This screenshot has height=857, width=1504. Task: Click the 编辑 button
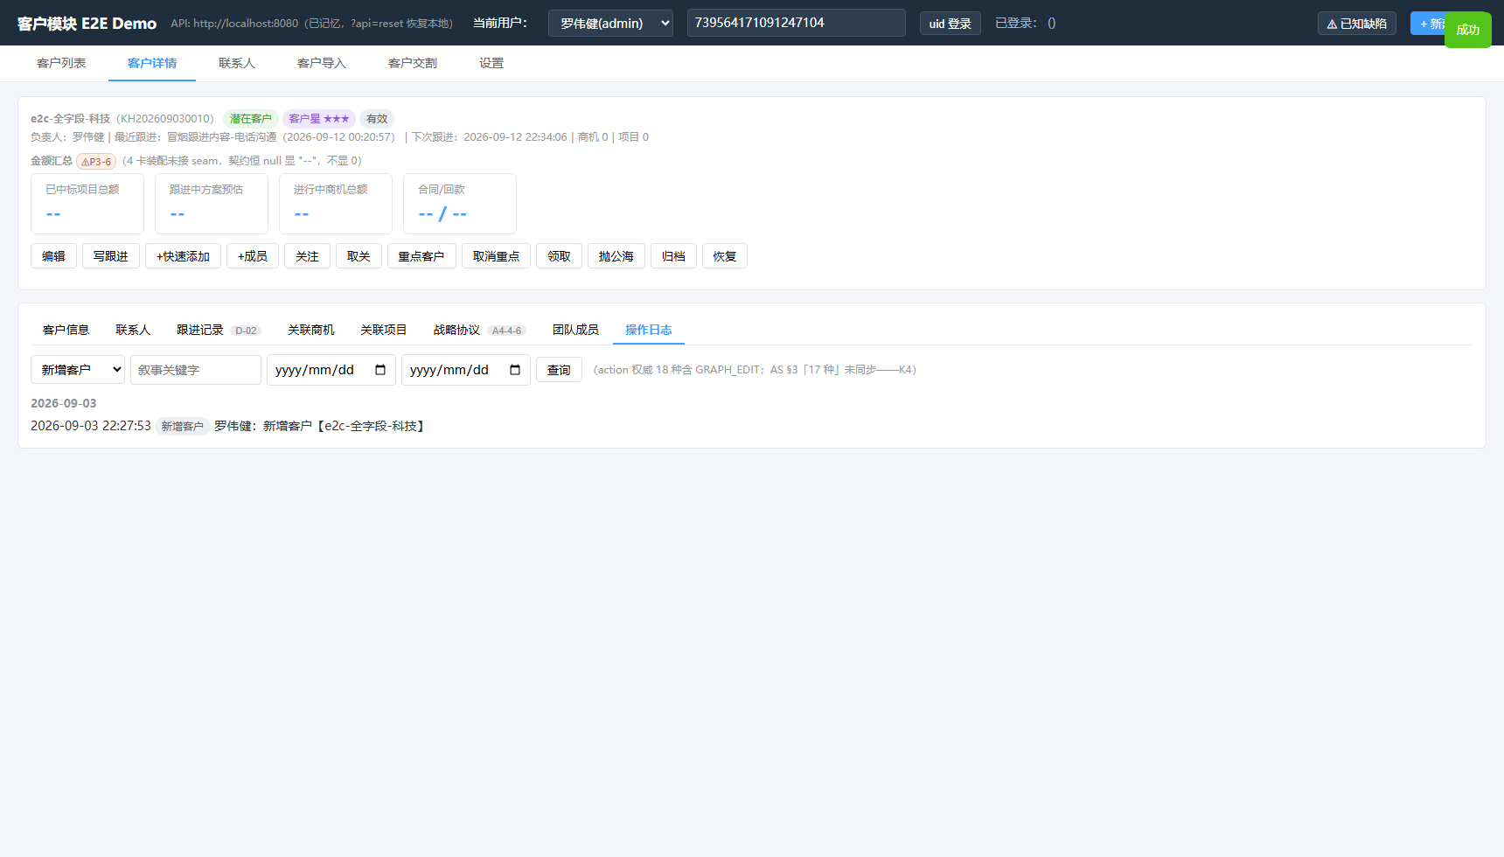click(x=53, y=256)
